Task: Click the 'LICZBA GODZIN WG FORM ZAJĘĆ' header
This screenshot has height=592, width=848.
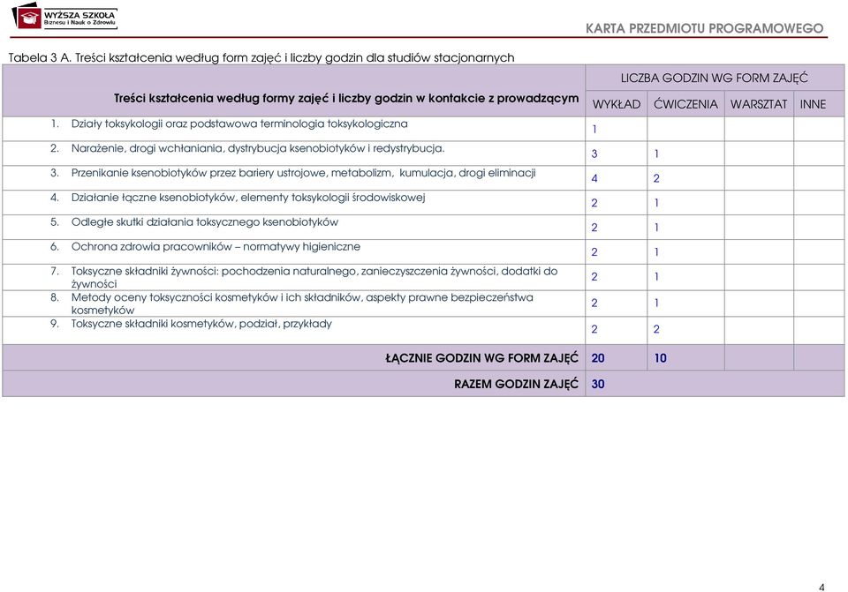Action: tap(714, 79)
